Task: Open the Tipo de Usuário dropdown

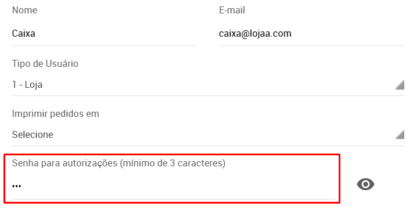Action: (208, 85)
